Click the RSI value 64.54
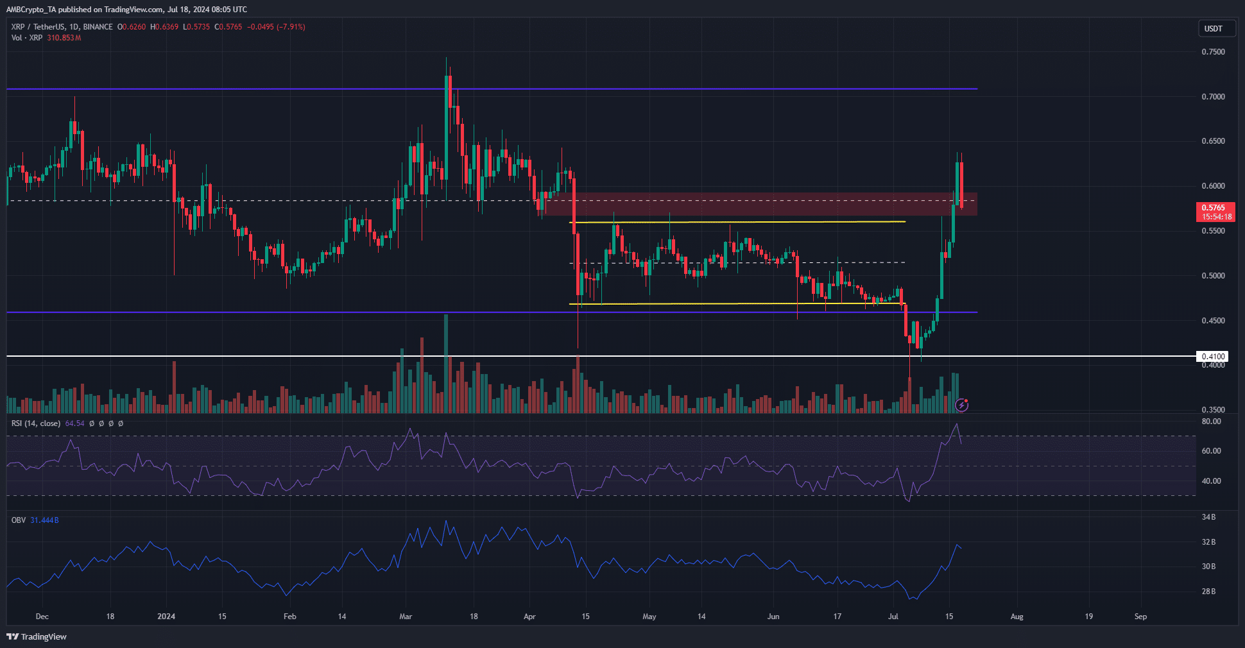The width and height of the screenshot is (1245, 648). (x=74, y=423)
